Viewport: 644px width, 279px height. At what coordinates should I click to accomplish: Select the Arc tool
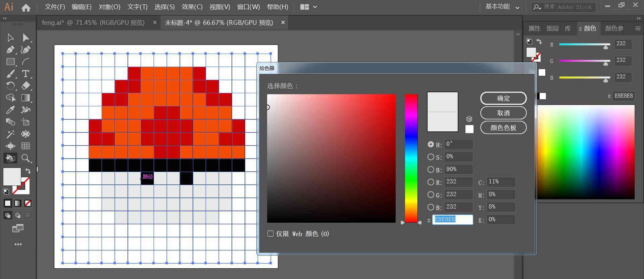(x=26, y=62)
